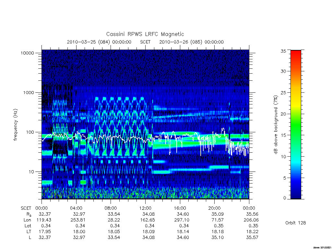
Task: Click the Rs value 35.09
Action: pos(218,214)
